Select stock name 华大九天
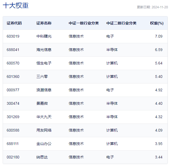The image size is (171, 167). tap(44, 117)
